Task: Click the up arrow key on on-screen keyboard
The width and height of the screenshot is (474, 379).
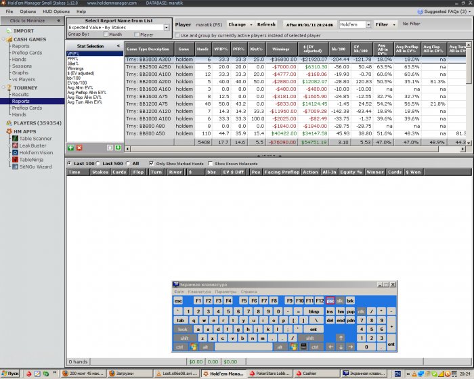Action: (341, 338)
